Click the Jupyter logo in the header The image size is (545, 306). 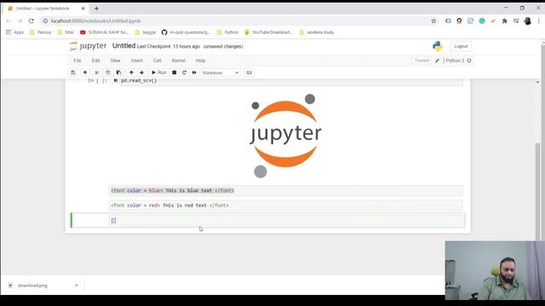[88, 46]
